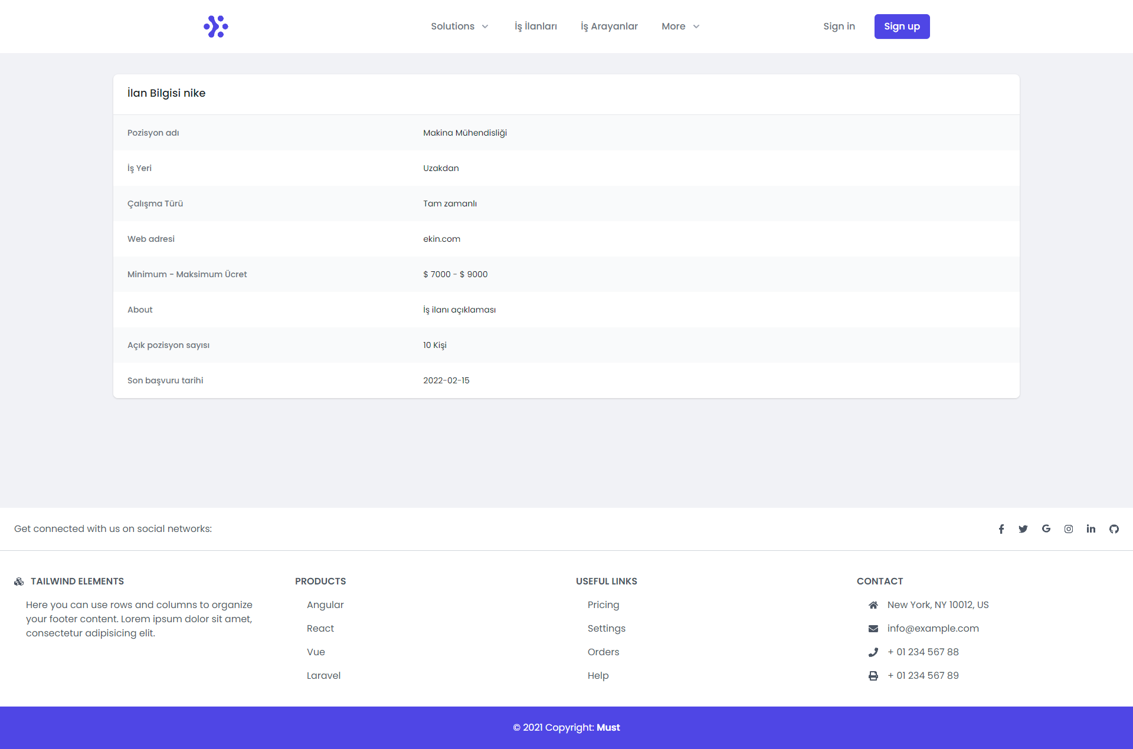Viewport: 1133px width, 749px height.
Task: Open the LinkedIn icon in footer
Action: click(x=1091, y=529)
